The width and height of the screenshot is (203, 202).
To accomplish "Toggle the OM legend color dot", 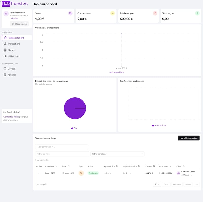I will click(72, 128).
